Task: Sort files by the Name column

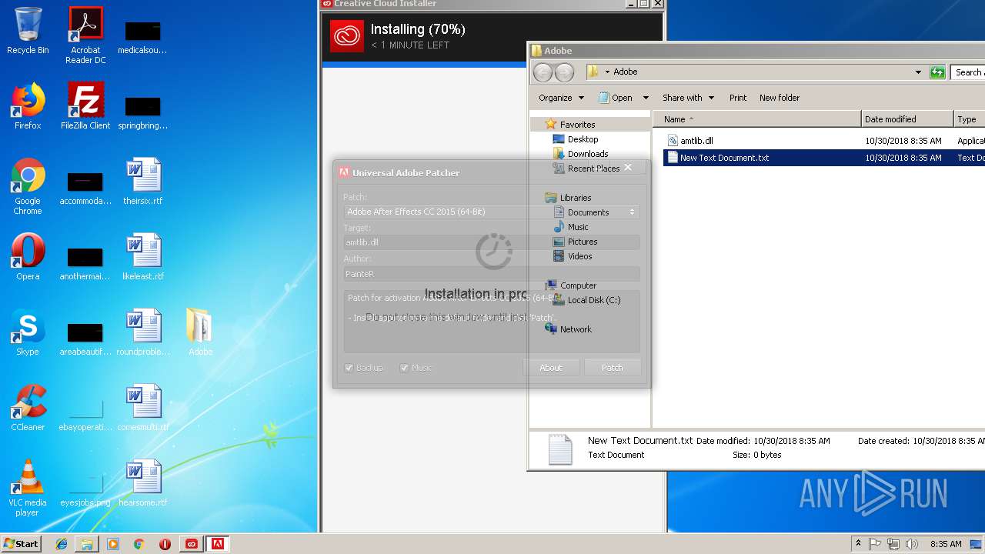Action: tap(756, 119)
